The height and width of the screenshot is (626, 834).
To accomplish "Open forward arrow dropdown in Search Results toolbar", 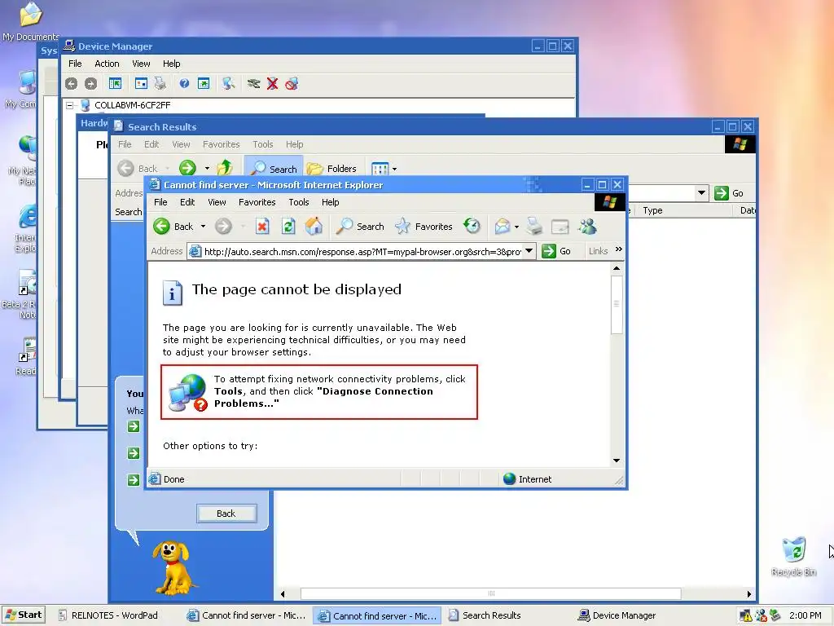I will (207, 169).
